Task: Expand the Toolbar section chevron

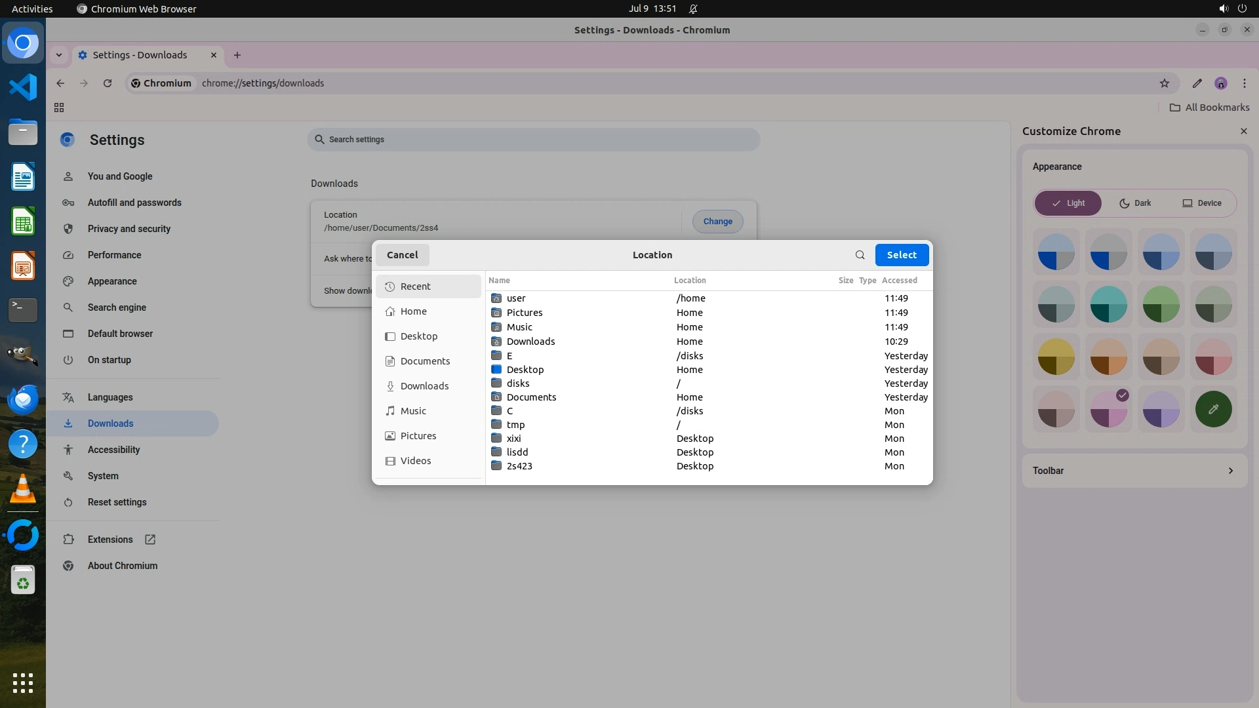Action: [1230, 471]
